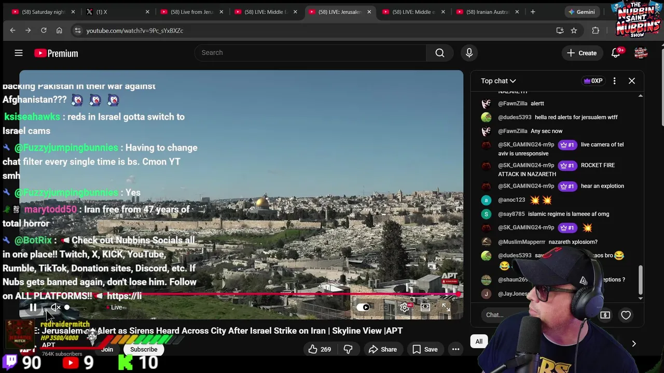Open a new browser tab
This screenshot has width=664, height=373.
[533, 11]
